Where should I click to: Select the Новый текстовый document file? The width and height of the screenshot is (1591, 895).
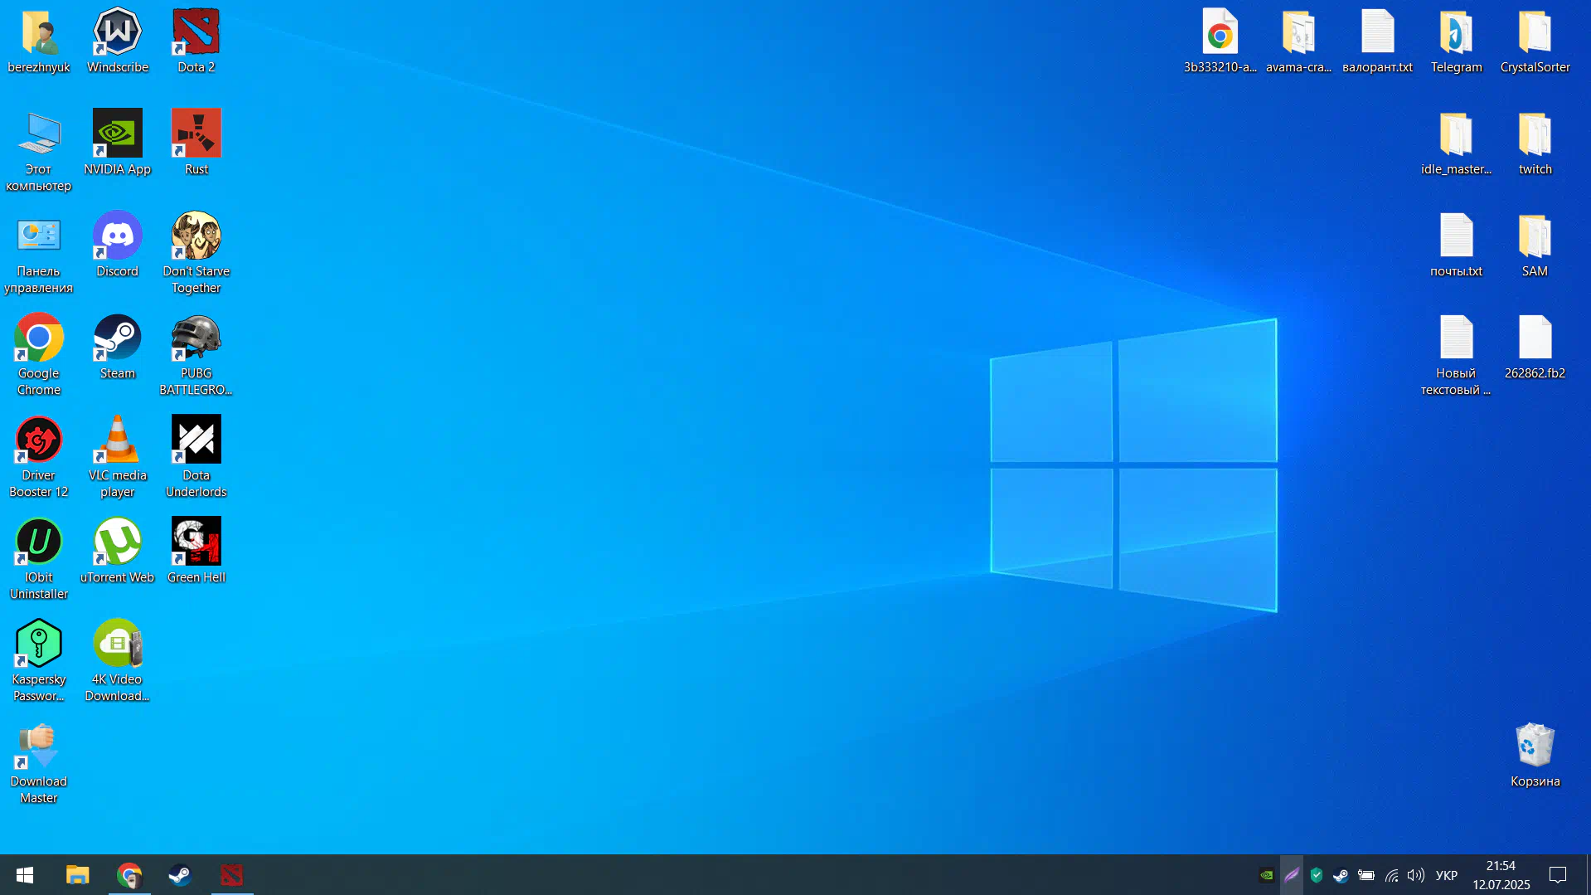tap(1456, 355)
